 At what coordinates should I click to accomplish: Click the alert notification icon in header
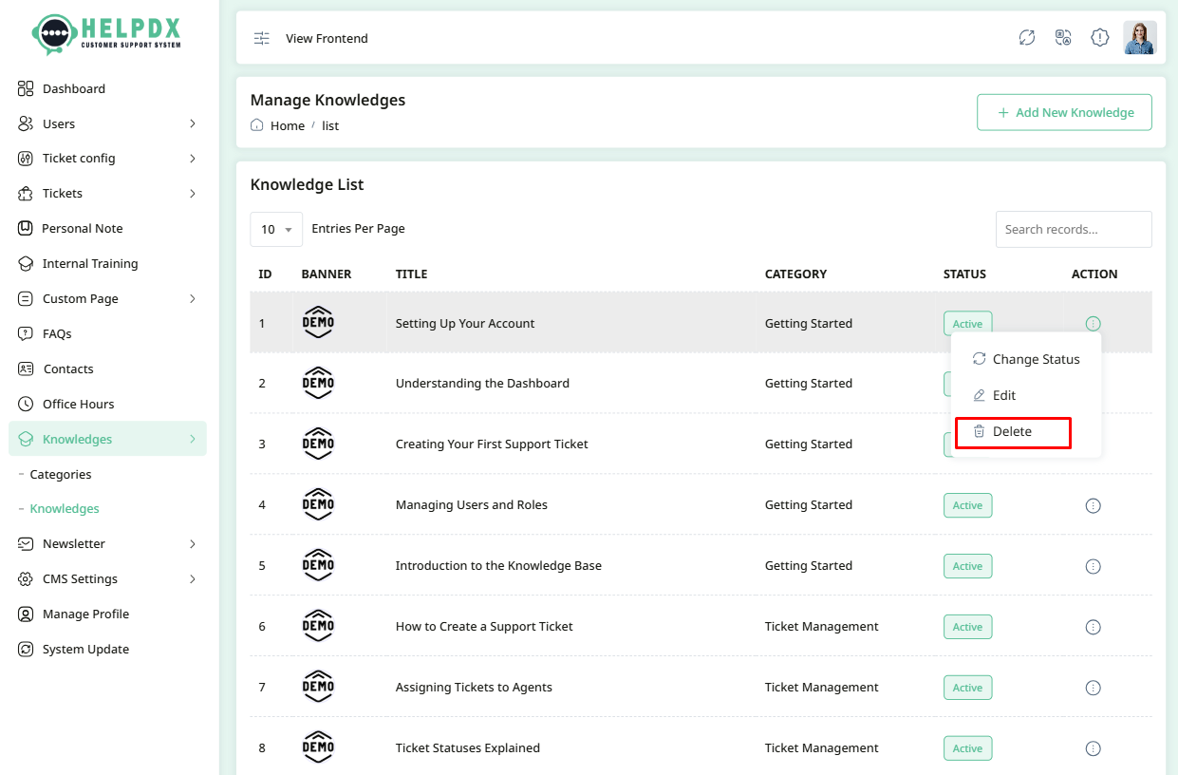pyautogui.click(x=1099, y=38)
